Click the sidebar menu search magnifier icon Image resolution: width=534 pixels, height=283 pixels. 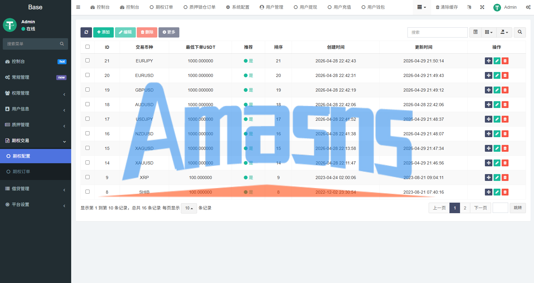[62, 44]
